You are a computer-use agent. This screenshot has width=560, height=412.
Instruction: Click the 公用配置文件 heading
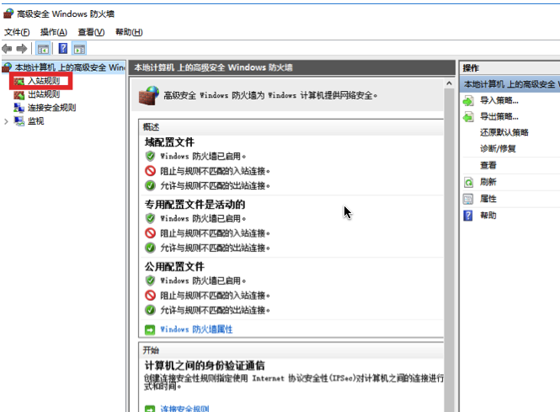coord(174,266)
